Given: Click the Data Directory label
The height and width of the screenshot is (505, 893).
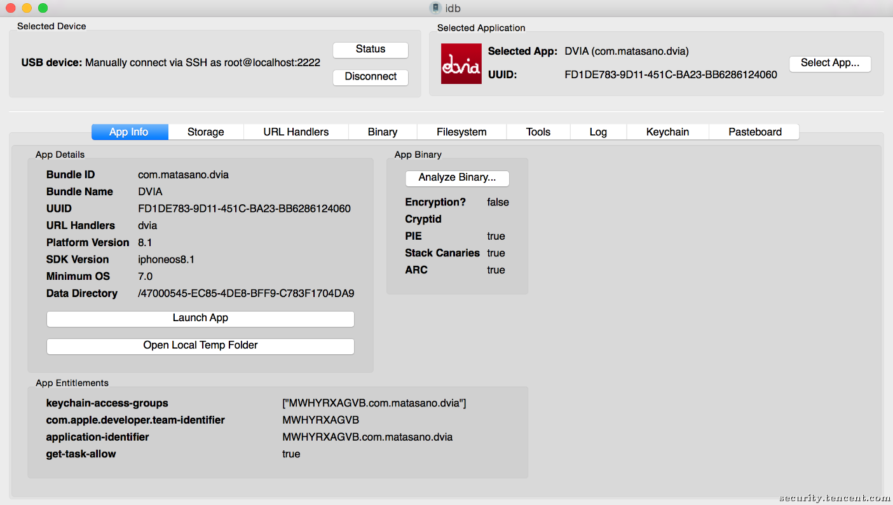Looking at the screenshot, I should tap(82, 293).
